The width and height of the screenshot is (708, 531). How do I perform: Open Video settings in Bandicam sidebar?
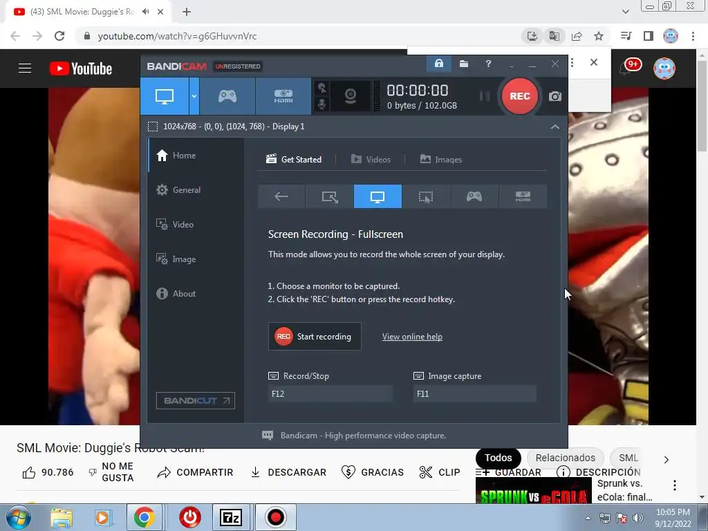click(x=183, y=225)
